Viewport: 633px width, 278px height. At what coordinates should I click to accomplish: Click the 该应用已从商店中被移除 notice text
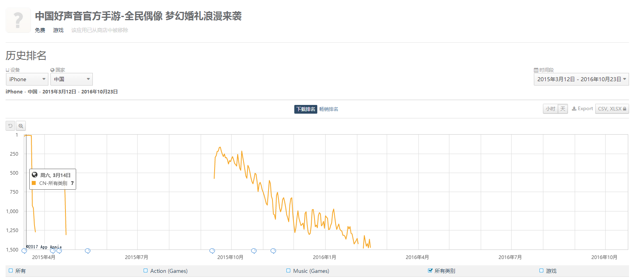pos(100,30)
